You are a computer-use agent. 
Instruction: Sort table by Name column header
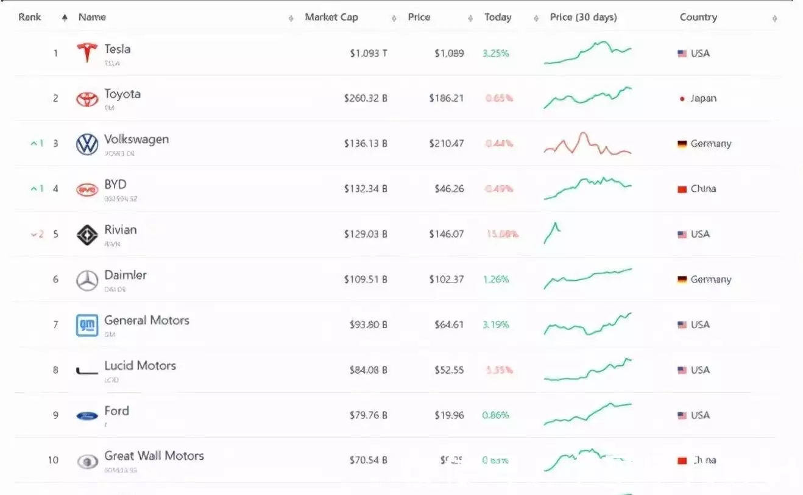click(92, 18)
